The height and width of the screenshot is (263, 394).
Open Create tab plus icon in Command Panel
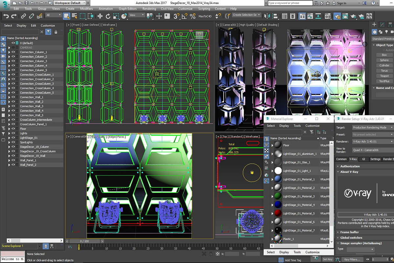pyautogui.click(x=374, y=24)
